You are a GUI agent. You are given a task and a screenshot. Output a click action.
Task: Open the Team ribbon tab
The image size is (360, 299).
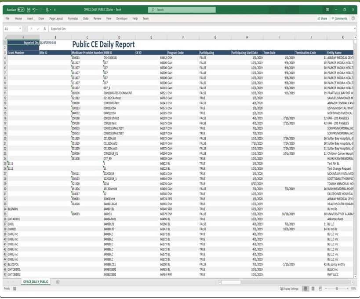[146, 18]
